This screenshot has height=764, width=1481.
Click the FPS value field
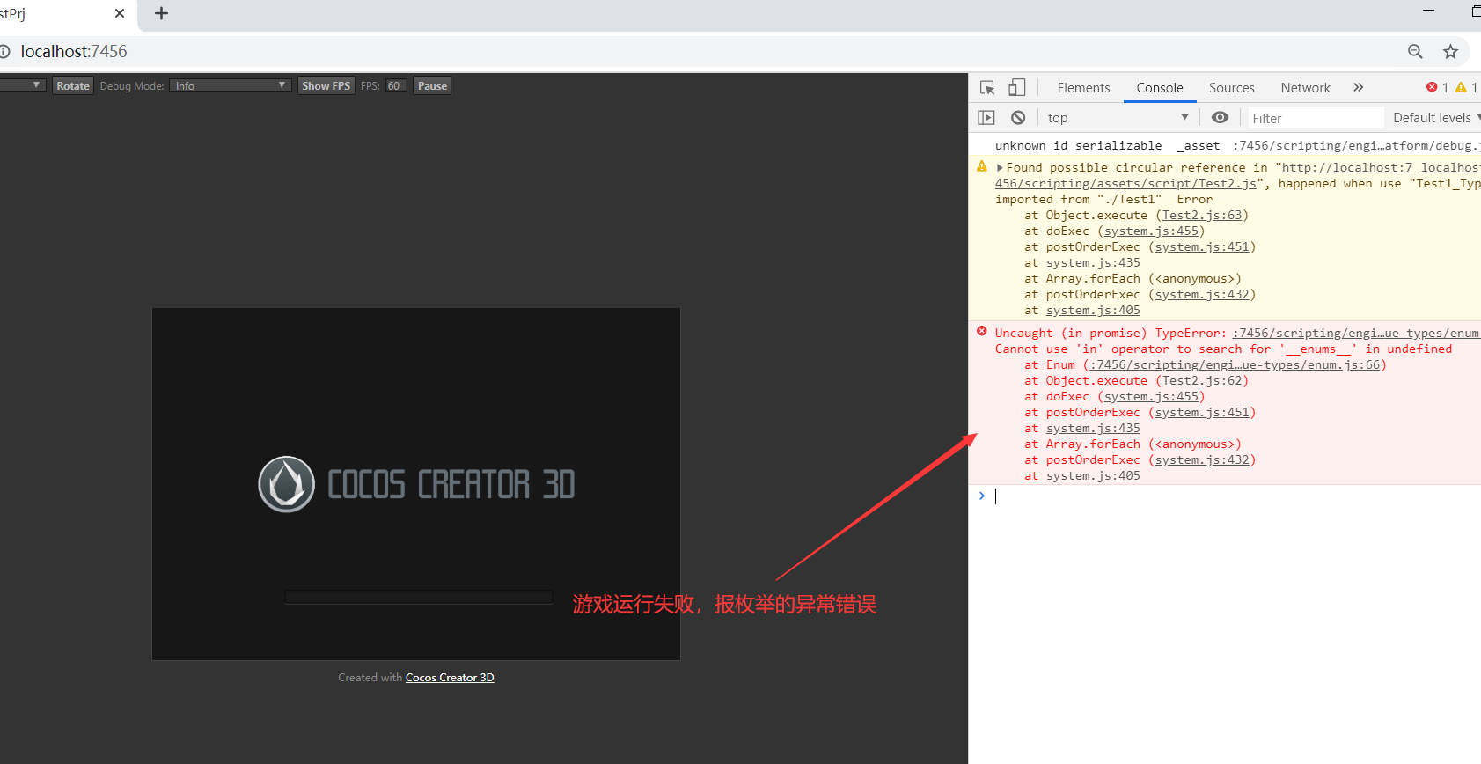tap(395, 85)
